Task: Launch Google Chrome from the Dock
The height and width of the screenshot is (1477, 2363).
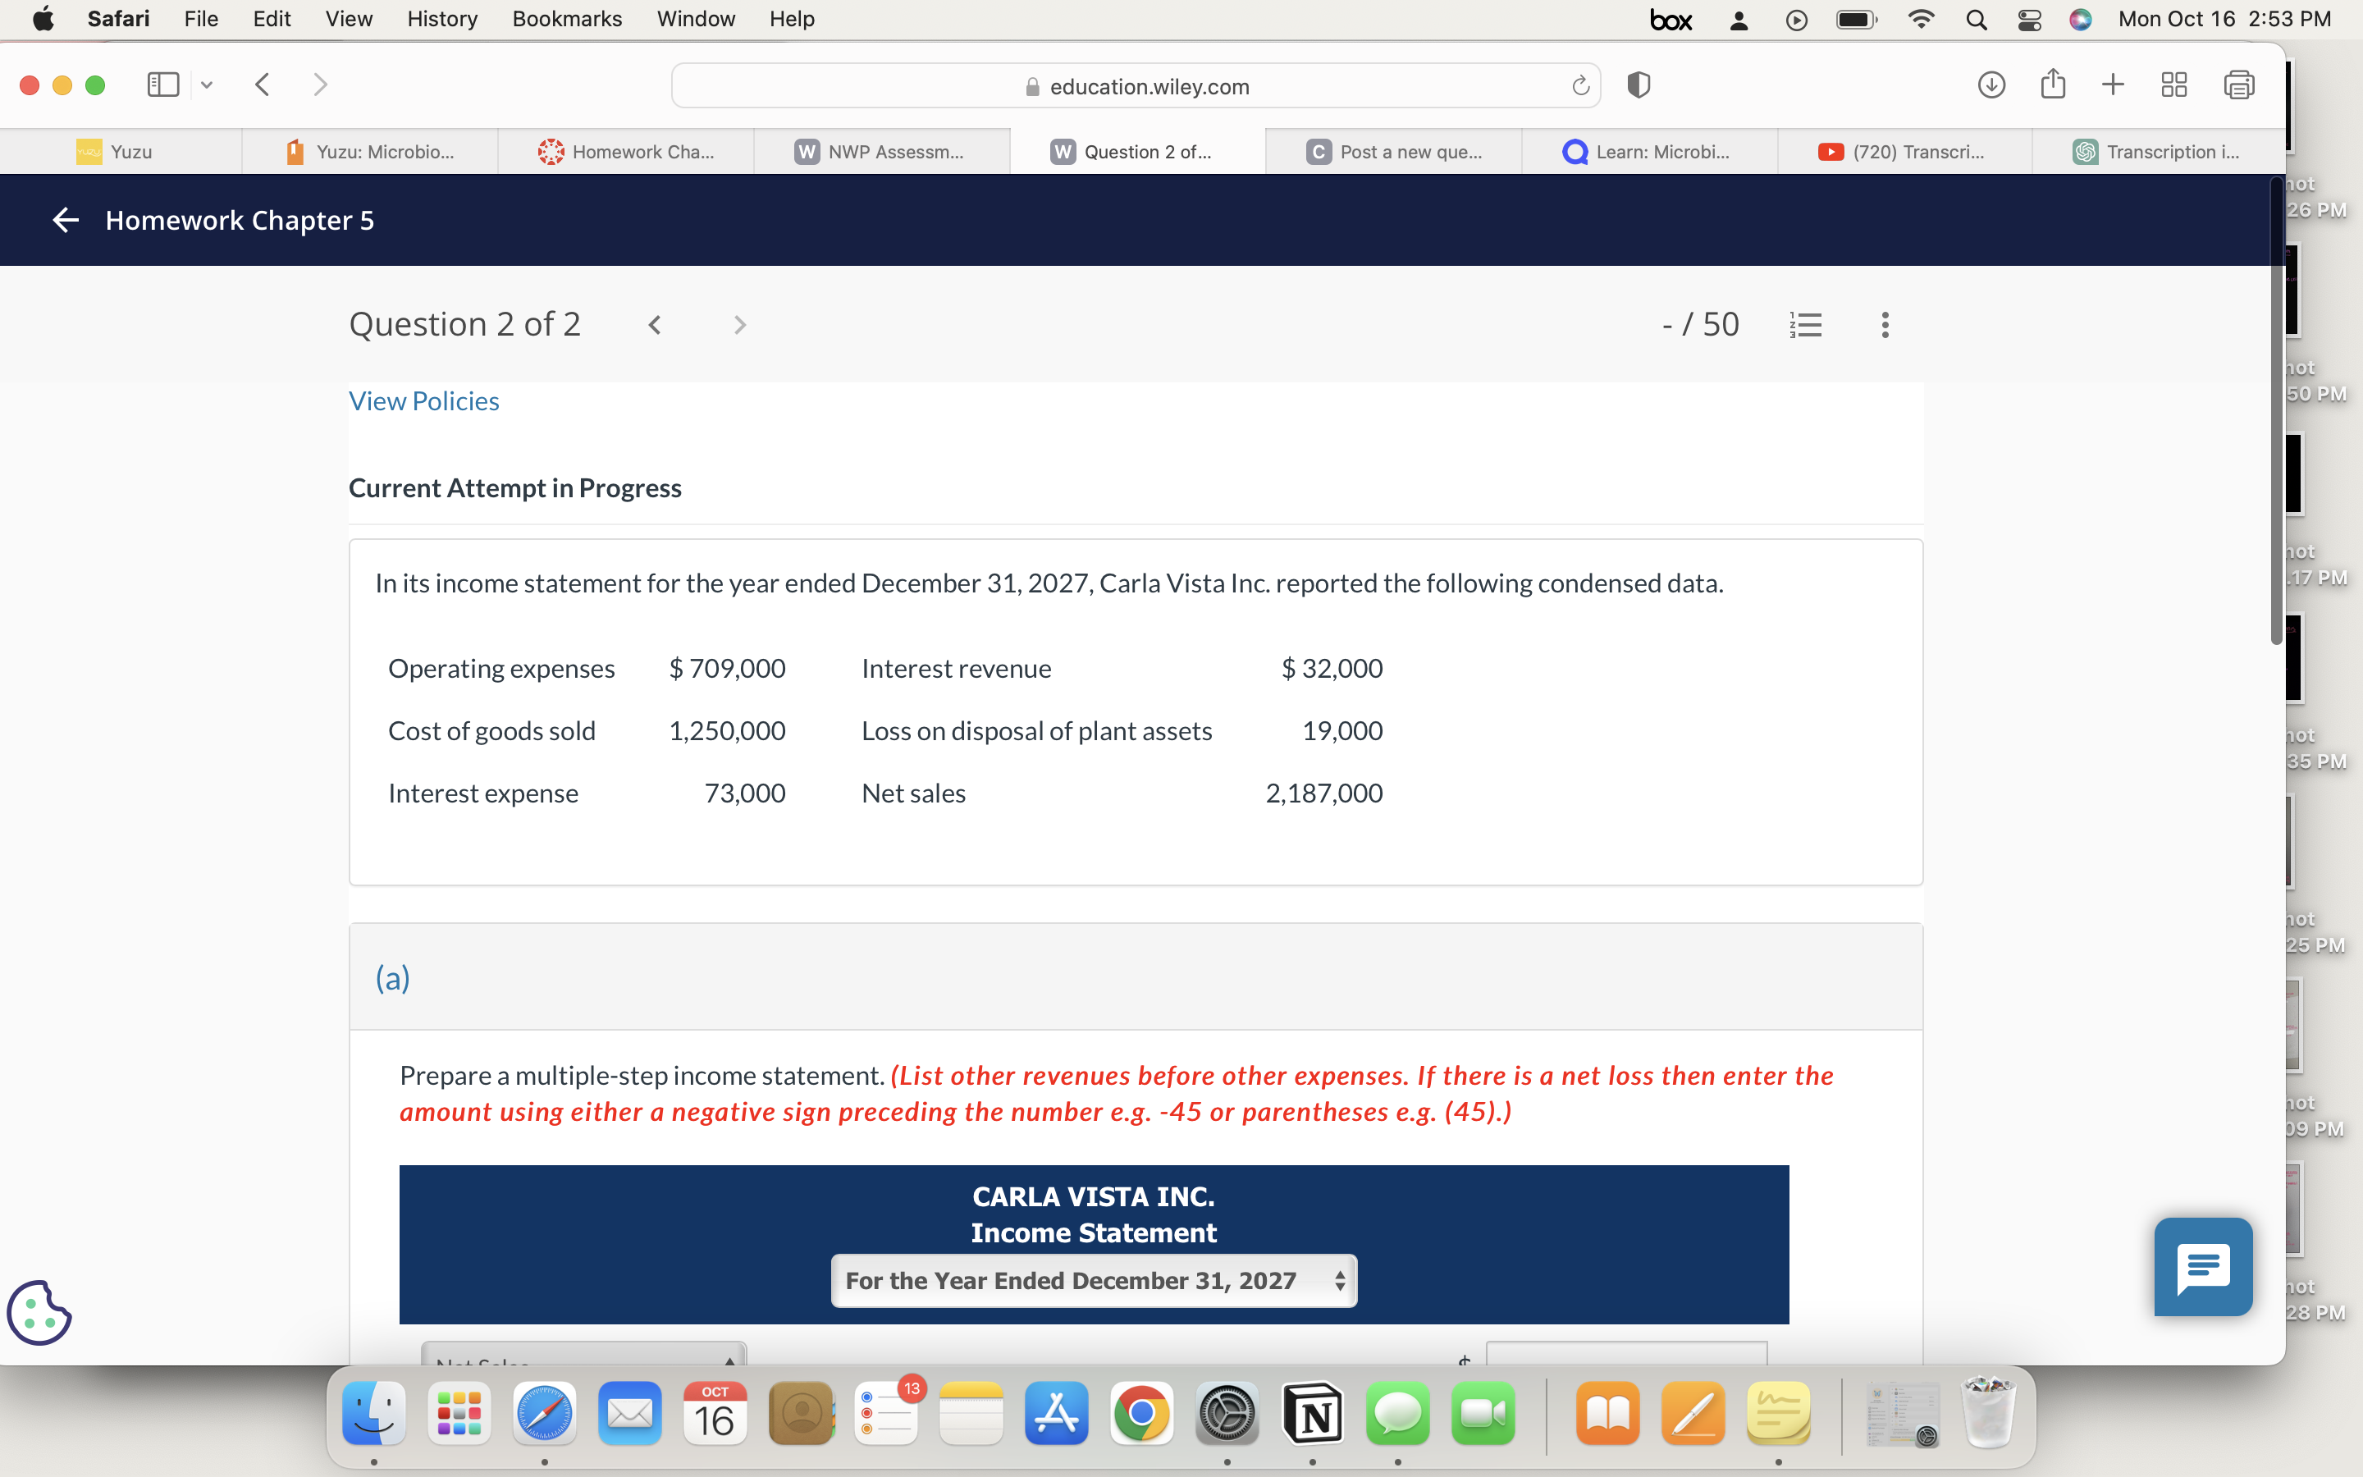Action: tap(1141, 1414)
